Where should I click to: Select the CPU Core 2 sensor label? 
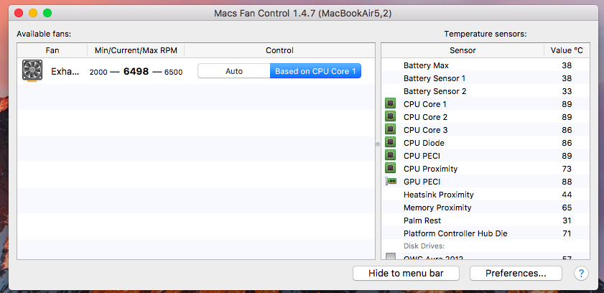[425, 117]
